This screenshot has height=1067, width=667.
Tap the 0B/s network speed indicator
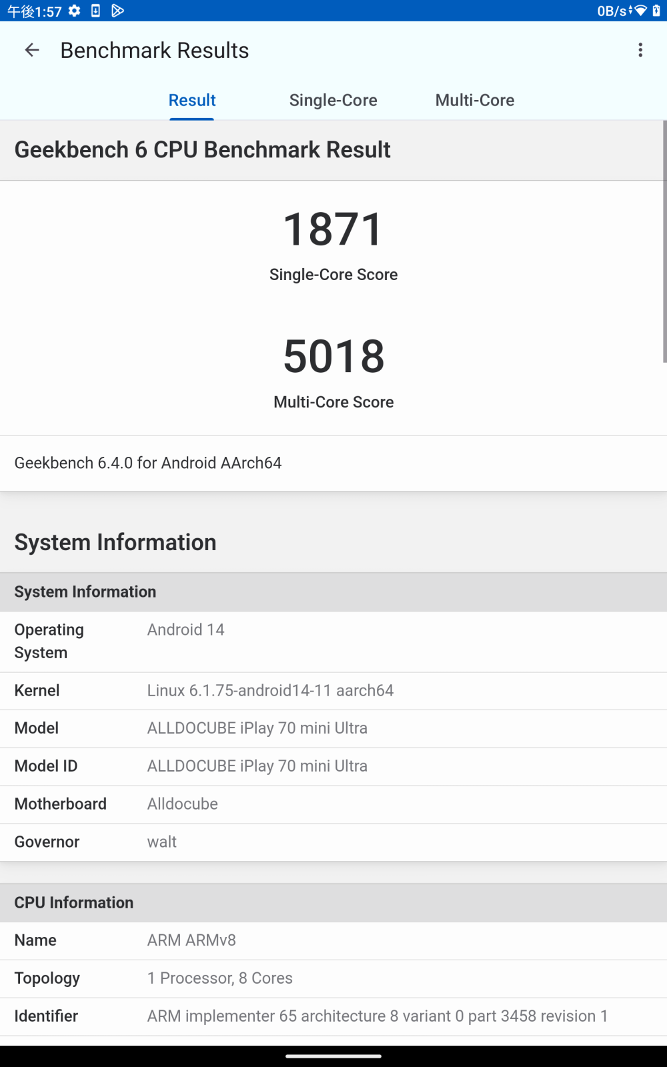tap(612, 11)
